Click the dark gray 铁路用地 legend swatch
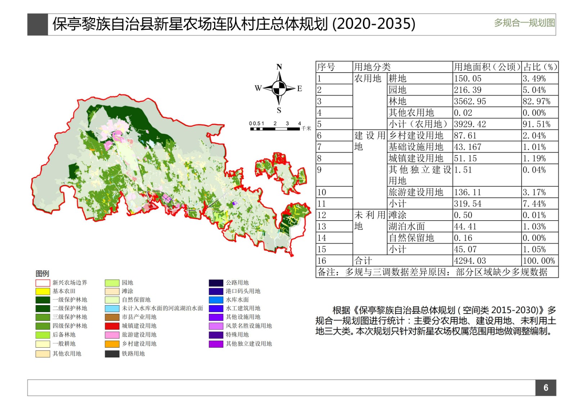576x407 pixels. coord(112,354)
